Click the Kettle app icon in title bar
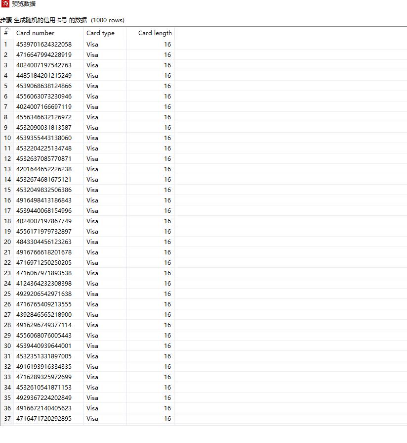This screenshot has width=407, height=443. 5,3
